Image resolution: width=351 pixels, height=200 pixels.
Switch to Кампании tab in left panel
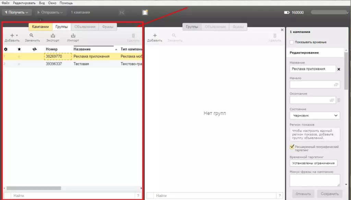[40, 27]
